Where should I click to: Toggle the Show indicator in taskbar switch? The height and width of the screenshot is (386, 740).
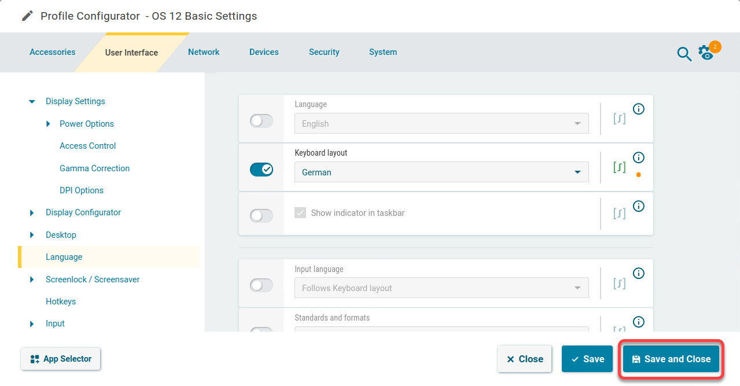261,216
